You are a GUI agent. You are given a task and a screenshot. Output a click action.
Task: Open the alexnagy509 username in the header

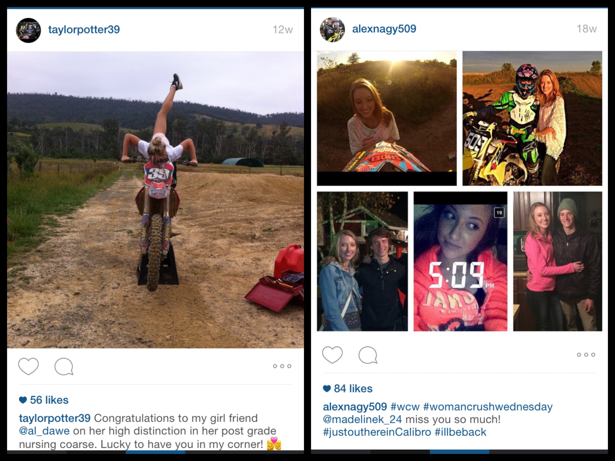[384, 29]
